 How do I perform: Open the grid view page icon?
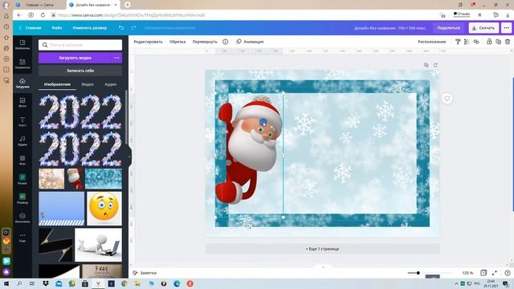[483, 273]
